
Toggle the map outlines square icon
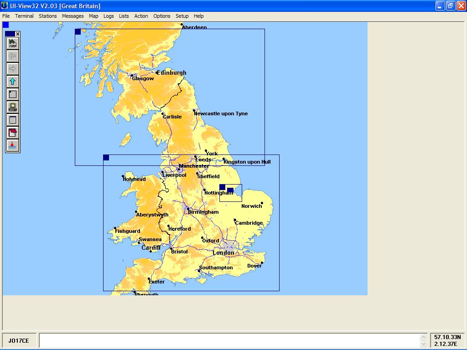pyautogui.click(x=12, y=94)
